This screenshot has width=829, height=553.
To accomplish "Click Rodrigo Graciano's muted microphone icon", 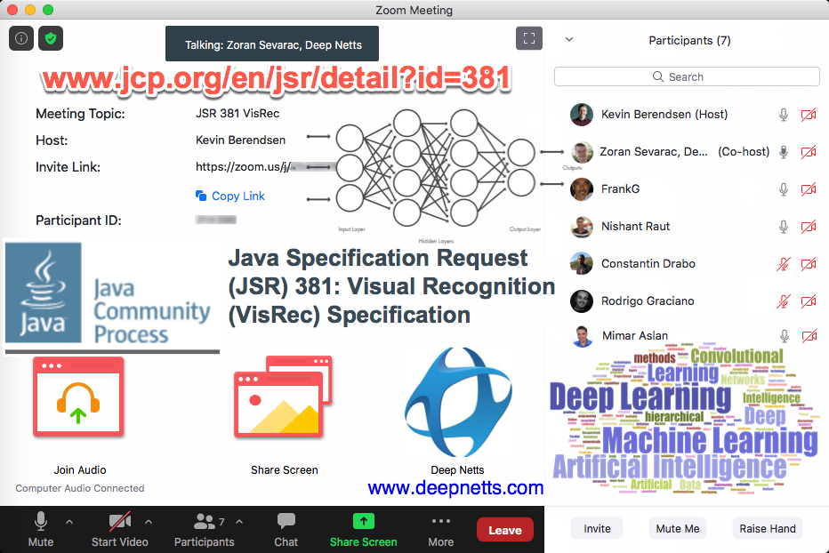I will click(784, 301).
